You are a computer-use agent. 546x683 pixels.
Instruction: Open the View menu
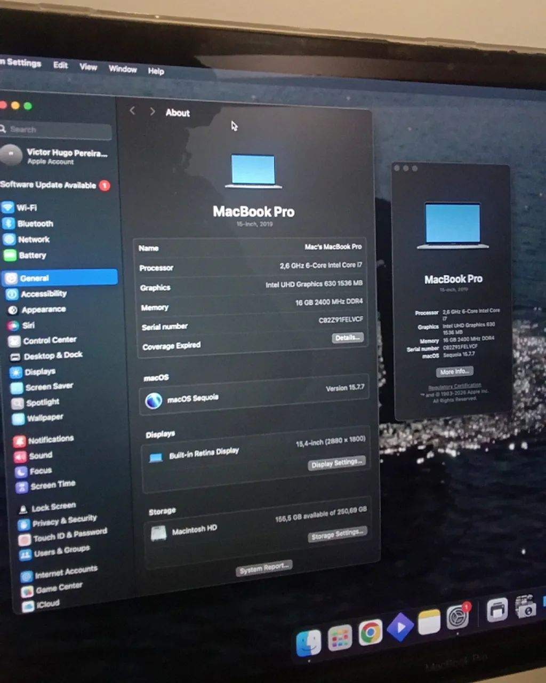coord(89,67)
